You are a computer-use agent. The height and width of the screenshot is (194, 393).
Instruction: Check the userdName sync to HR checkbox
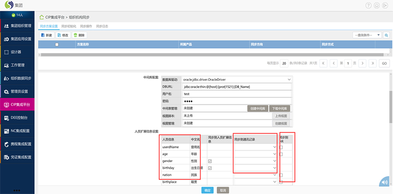(x=281, y=147)
